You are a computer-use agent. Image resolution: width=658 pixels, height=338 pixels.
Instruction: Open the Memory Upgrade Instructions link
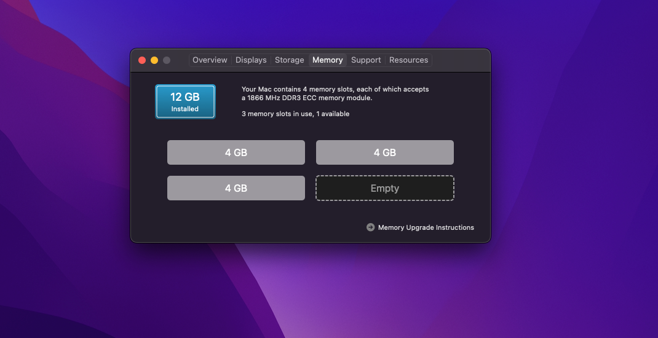tap(426, 227)
